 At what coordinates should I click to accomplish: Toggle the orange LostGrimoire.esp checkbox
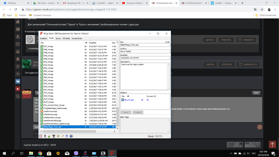42,111
